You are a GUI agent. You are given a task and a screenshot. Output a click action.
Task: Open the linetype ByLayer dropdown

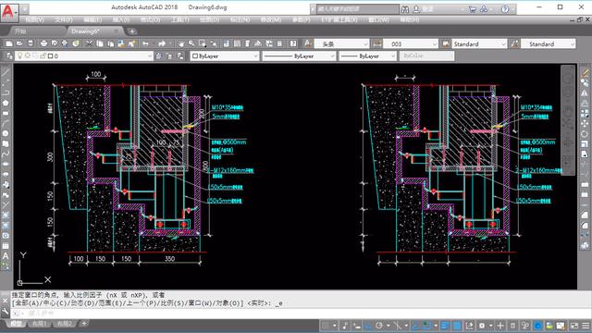point(299,55)
